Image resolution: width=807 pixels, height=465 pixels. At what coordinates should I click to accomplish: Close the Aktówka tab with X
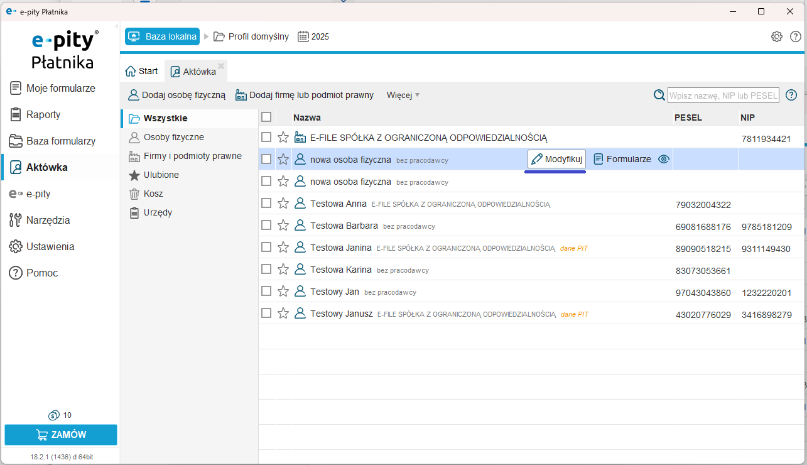coord(221,66)
